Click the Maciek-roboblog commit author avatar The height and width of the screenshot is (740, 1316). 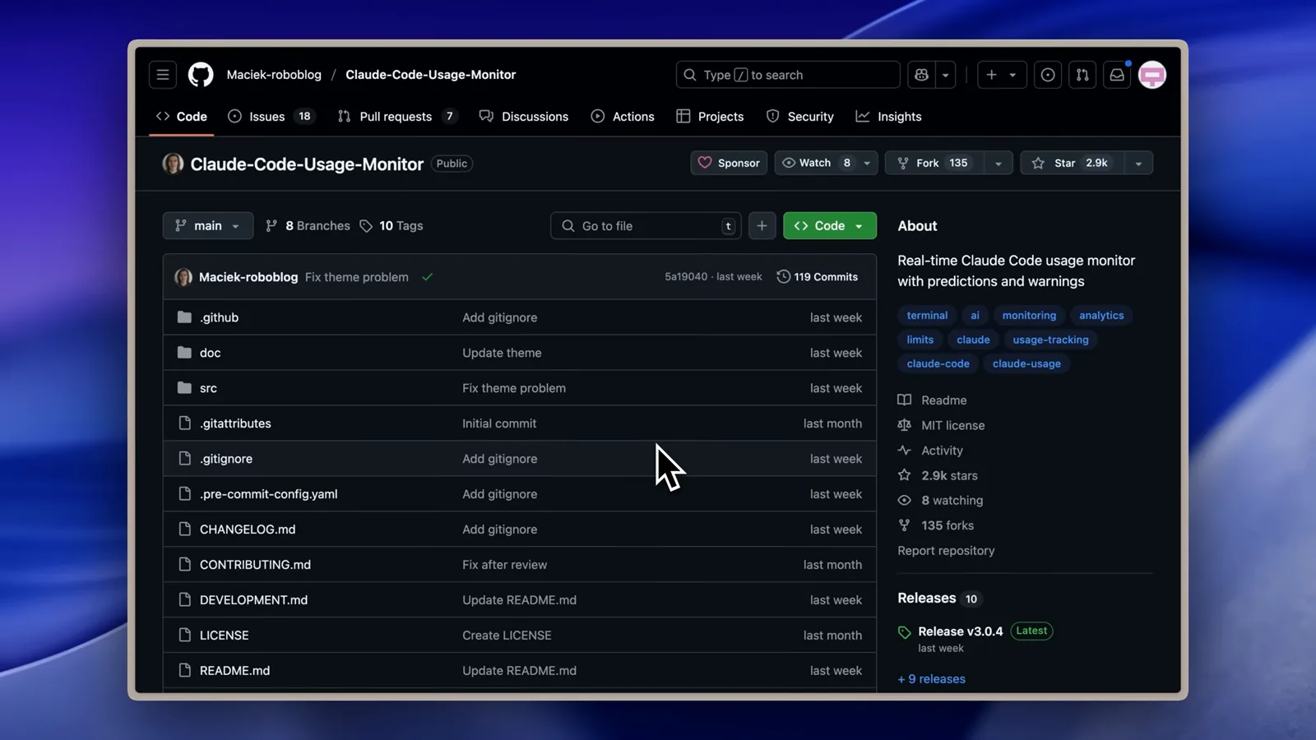point(183,277)
